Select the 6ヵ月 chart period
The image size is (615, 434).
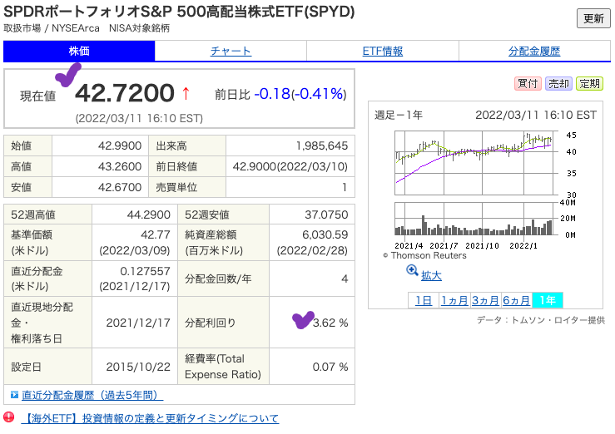point(517,300)
